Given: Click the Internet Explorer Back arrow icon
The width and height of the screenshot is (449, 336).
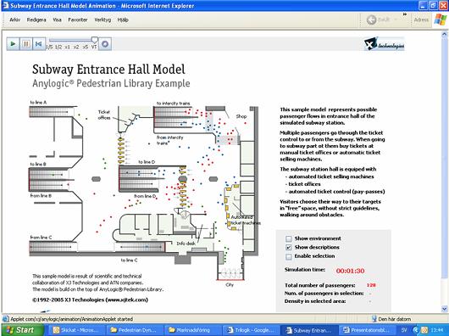Looking at the screenshot, I should tap(371, 20).
